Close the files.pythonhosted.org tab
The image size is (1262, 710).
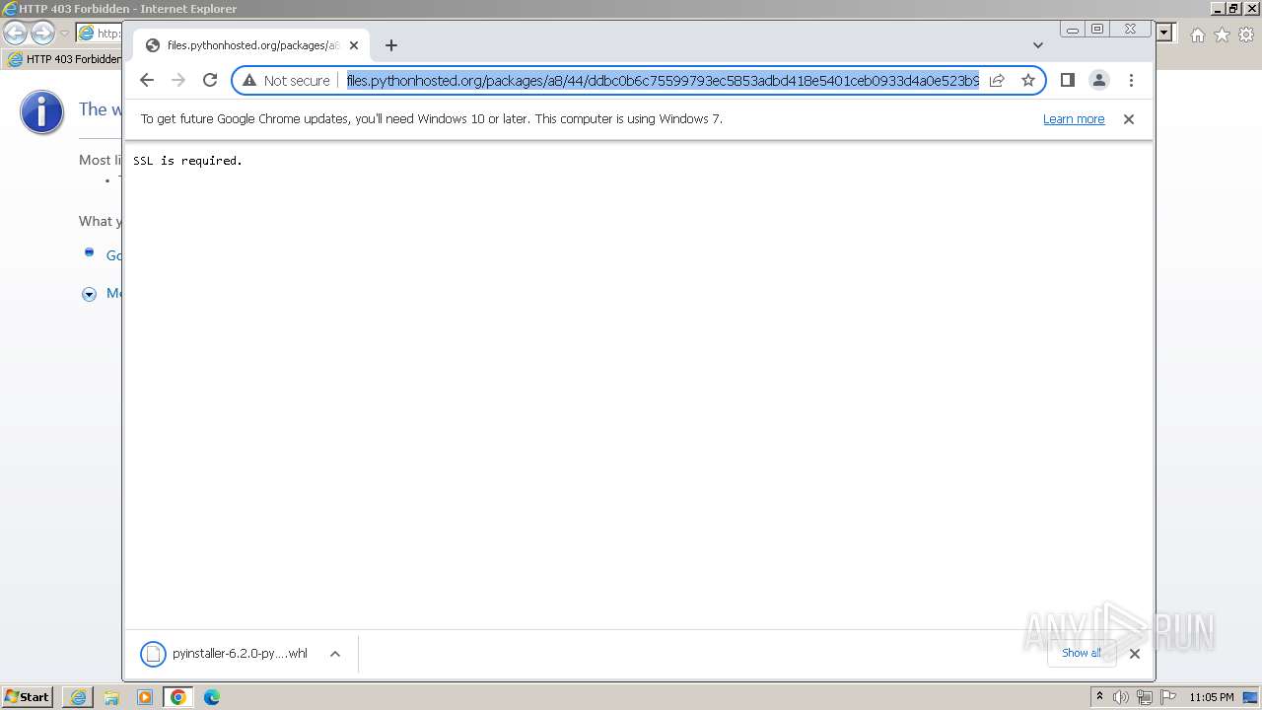click(x=354, y=45)
